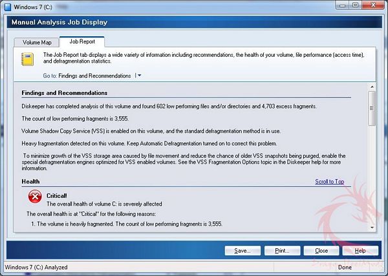Open the Go to dropdown arrow
The height and width of the screenshot is (276, 388).
coord(139,75)
